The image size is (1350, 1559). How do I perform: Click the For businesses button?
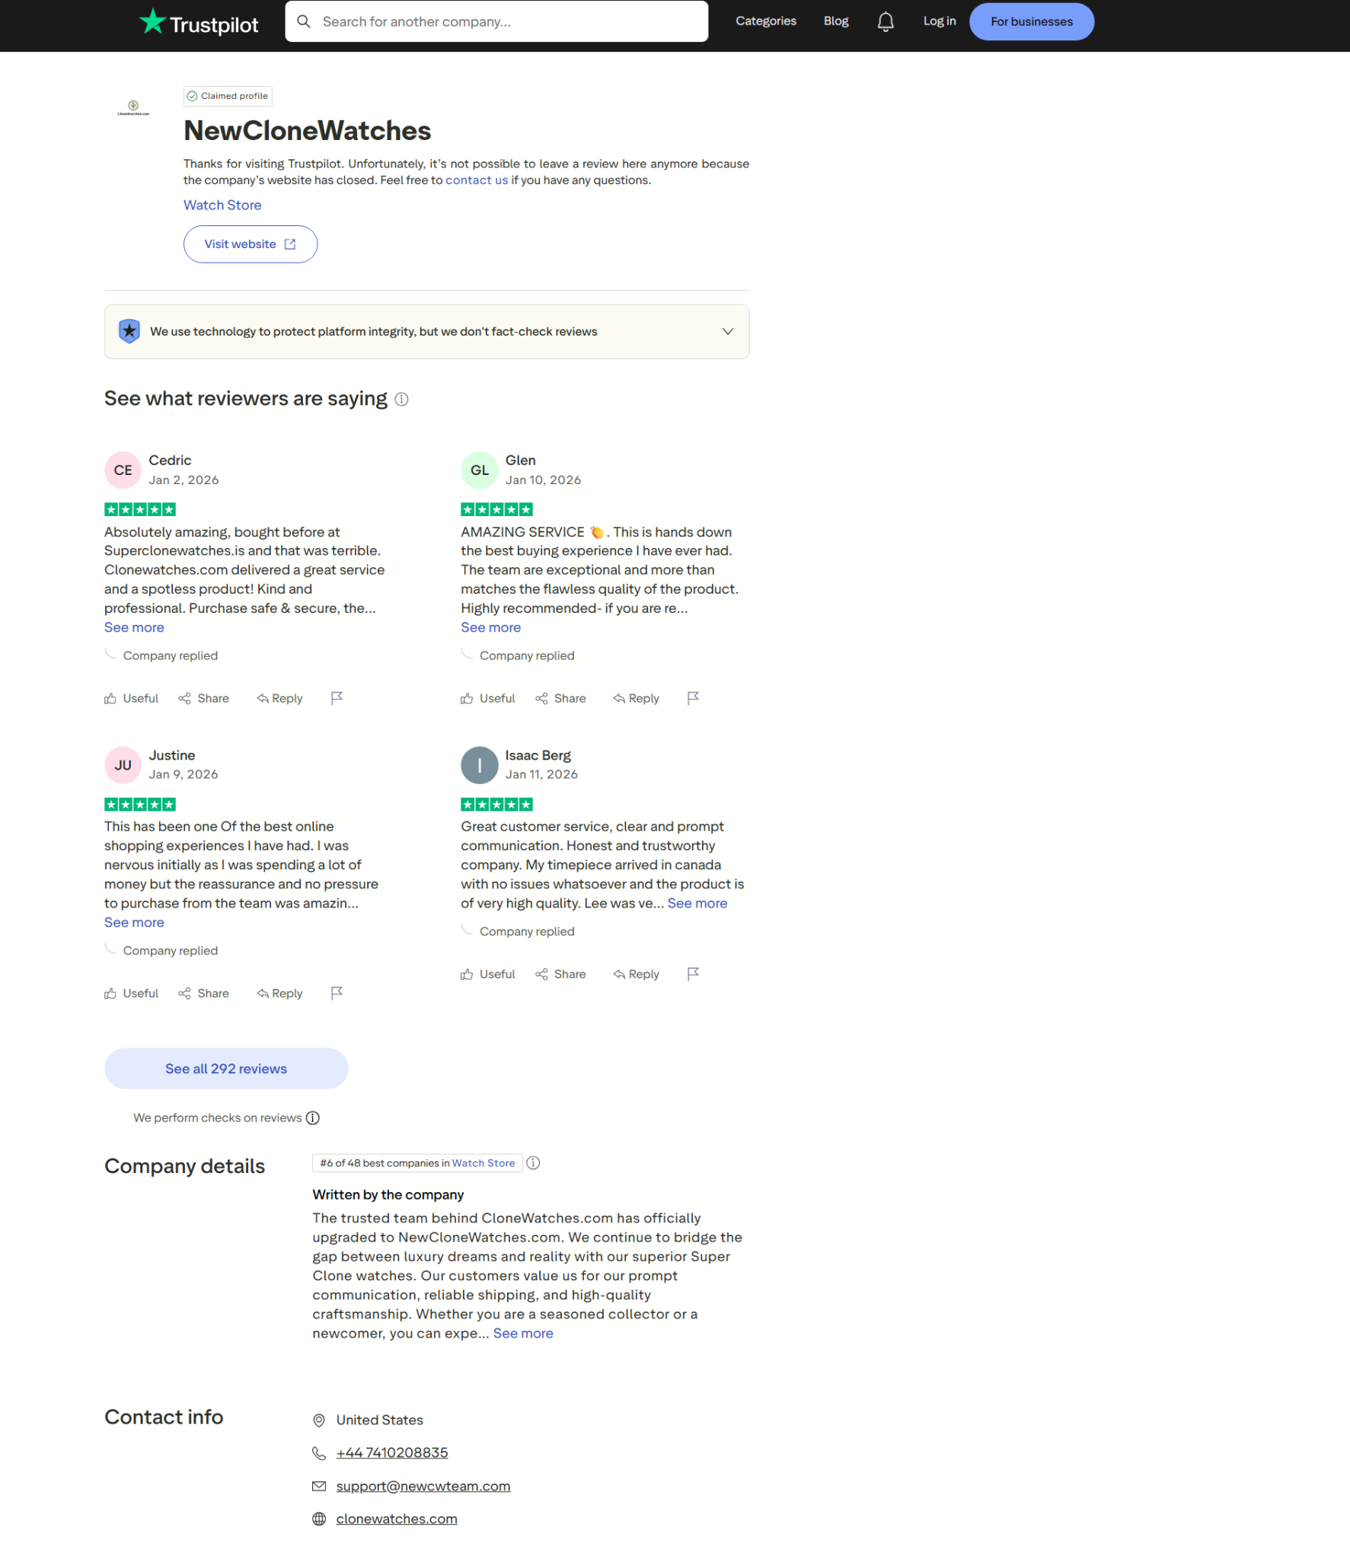coord(1031,21)
